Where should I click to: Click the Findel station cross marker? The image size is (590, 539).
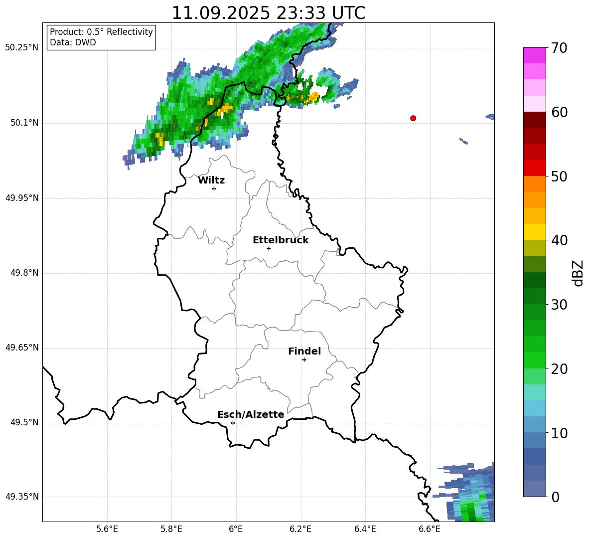click(x=304, y=360)
